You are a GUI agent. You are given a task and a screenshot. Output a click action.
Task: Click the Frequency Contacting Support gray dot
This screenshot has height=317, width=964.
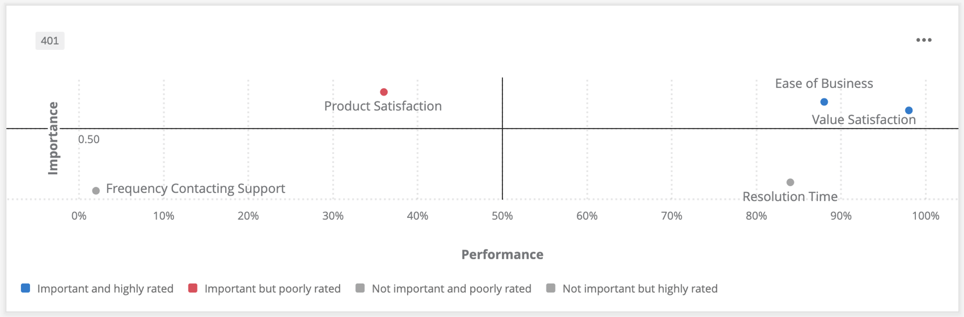pyautogui.click(x=96, y=191)
